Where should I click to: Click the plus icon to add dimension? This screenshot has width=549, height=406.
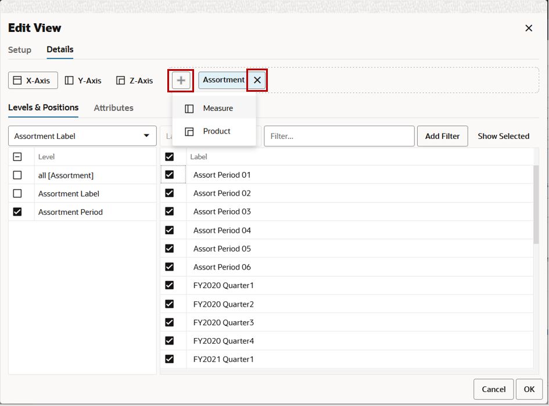click(x=181, y=81)
